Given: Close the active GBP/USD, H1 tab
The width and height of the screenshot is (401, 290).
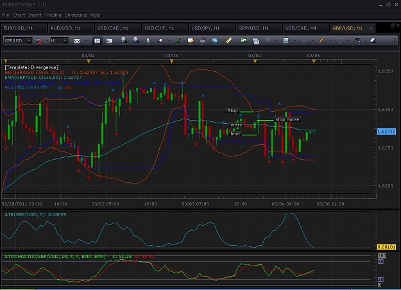Looking at the screenshot, I should point(371,28).
